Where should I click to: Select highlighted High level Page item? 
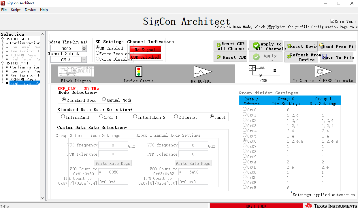point(25,83)
